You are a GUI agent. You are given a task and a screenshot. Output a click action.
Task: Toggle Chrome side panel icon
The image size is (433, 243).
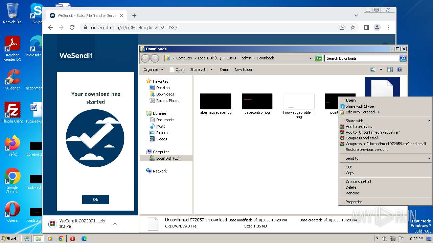click(366, 28)
